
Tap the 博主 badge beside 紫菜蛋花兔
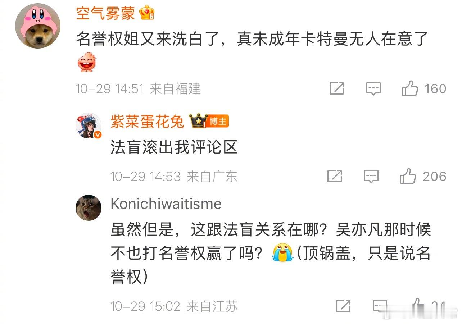(218, 122)
